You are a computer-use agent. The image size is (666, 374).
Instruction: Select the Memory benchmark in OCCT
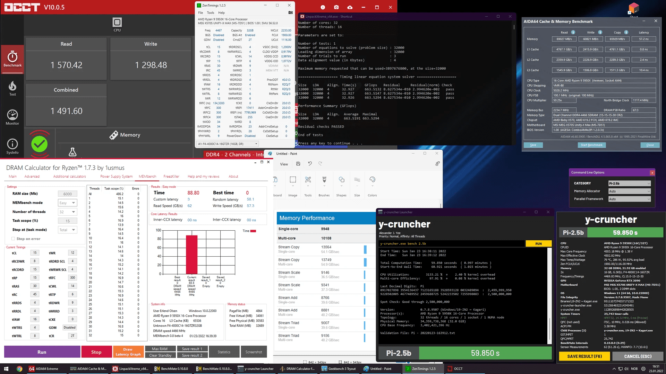125,135
